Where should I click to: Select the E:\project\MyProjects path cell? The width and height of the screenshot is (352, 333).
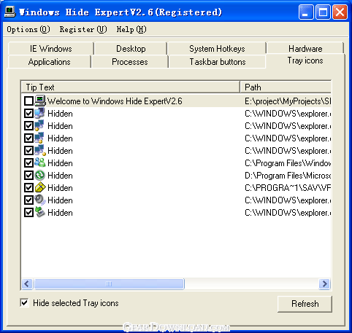pos(288,101)
